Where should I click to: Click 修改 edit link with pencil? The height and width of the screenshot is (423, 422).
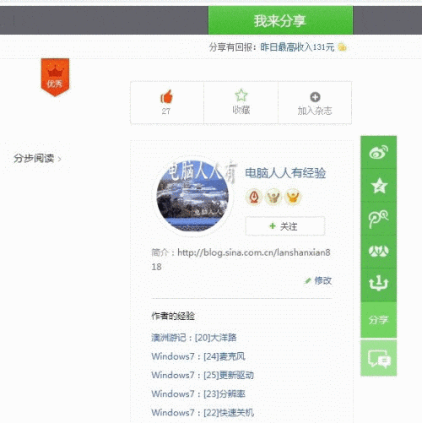coord(318,280)
